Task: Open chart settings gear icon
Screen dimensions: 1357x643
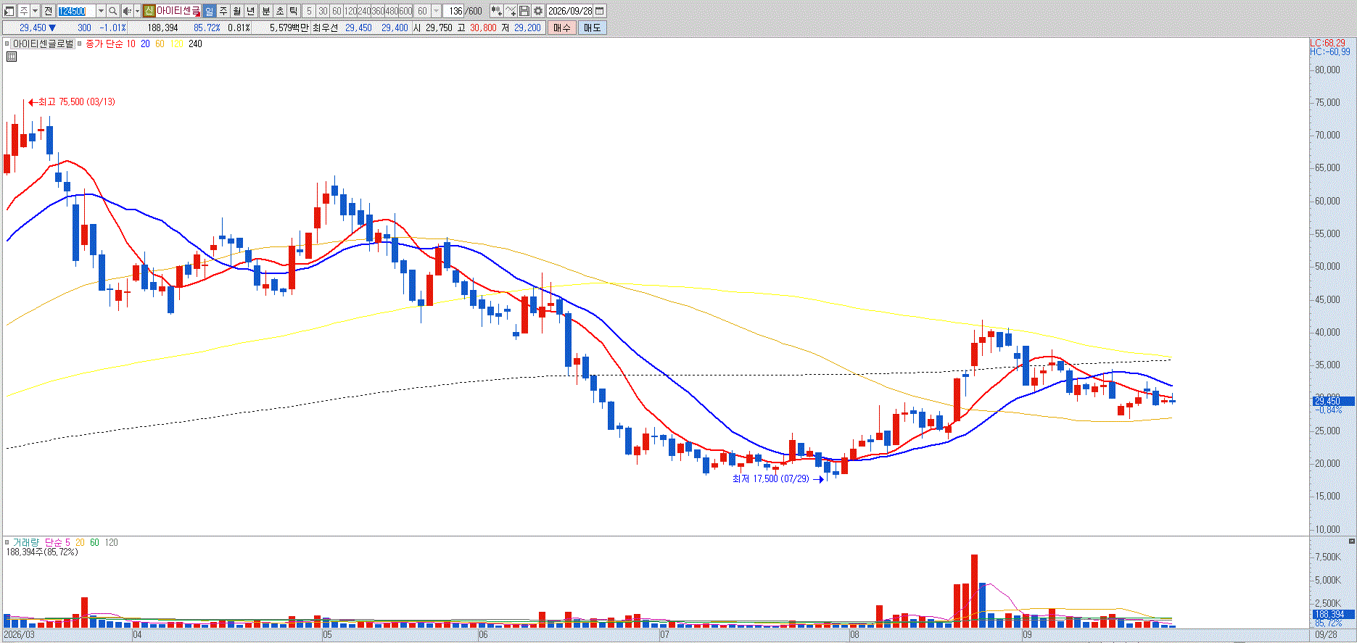Action: coord(537,11)
